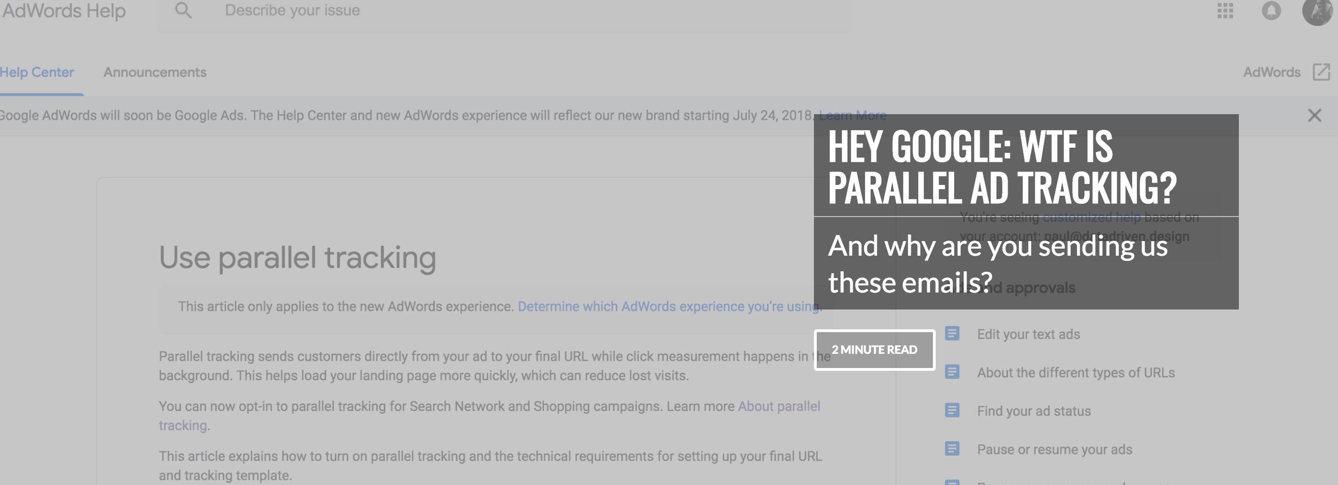Click the document icon beside About the different types of URLs
Screen dimensions: 1338x485
951,372
